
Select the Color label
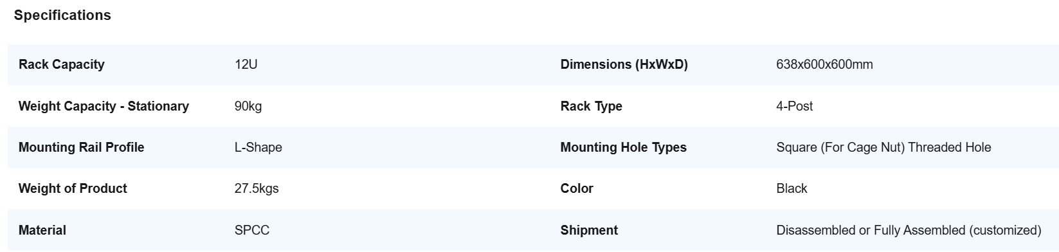[577, 188]
